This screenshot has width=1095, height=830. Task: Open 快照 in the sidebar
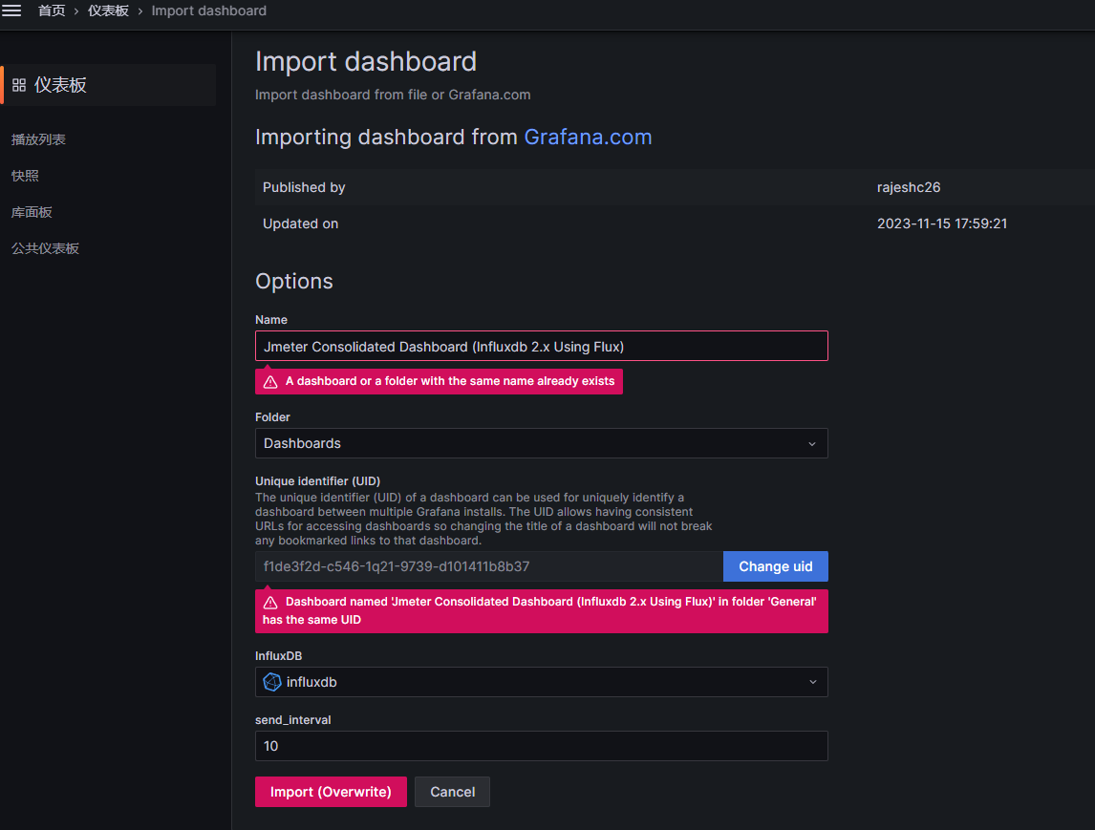pyautogui.click(x=25, y=176)
